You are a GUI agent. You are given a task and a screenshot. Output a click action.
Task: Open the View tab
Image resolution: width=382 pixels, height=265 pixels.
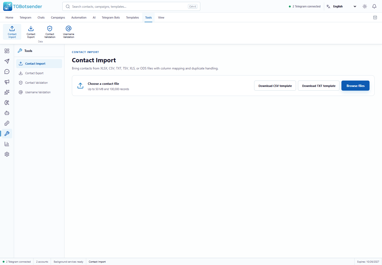point(161,17)
